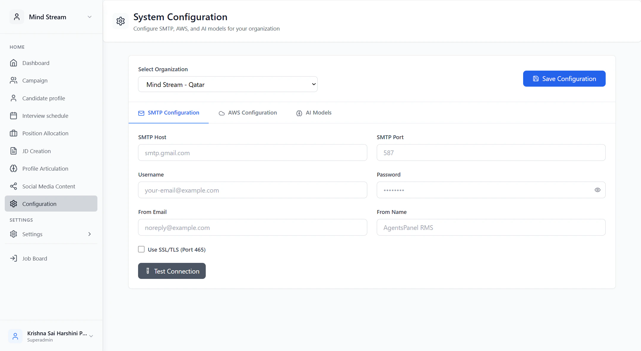The width and height of the screenshot is (641, 351).
Task: Click the Job Board login arrow icon
Action: [13, 258]
